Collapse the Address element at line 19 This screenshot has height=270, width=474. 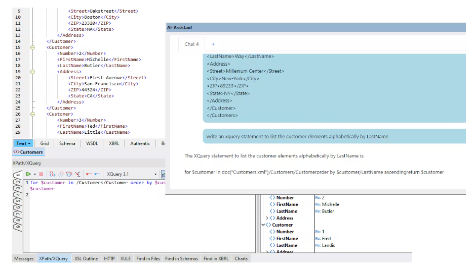[x=33, y=72]
